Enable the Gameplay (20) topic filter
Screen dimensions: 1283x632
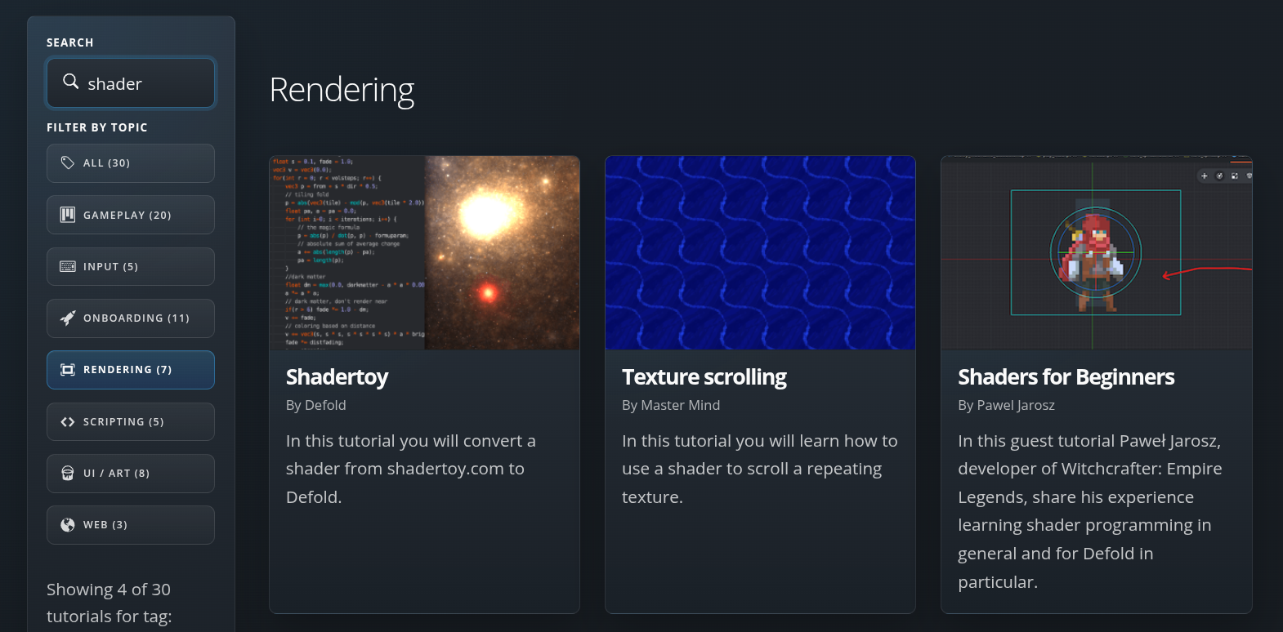coord(130,215)
